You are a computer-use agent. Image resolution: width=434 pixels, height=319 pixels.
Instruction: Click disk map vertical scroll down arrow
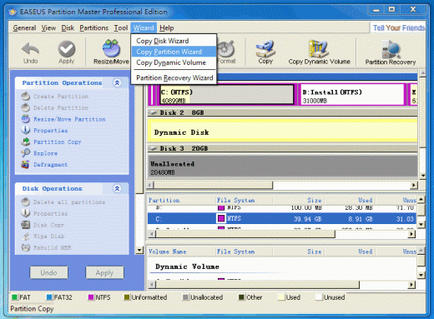(x=423, y=176)
